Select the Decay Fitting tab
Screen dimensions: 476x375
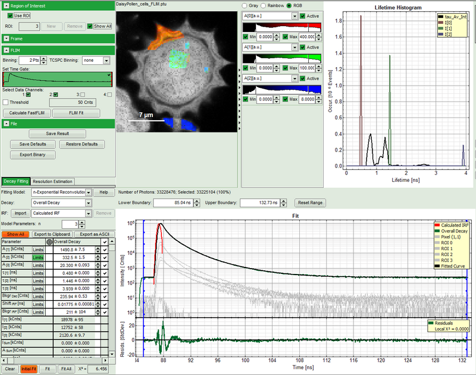[15, 181]
